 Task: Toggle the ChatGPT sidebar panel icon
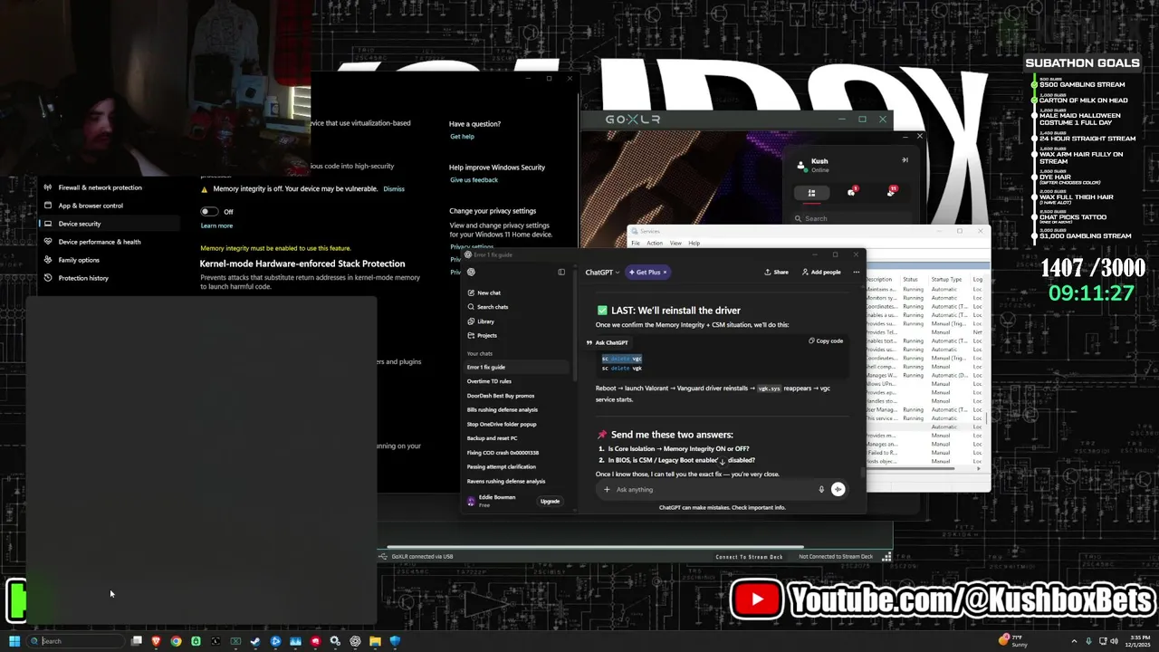tap(561, 272)
